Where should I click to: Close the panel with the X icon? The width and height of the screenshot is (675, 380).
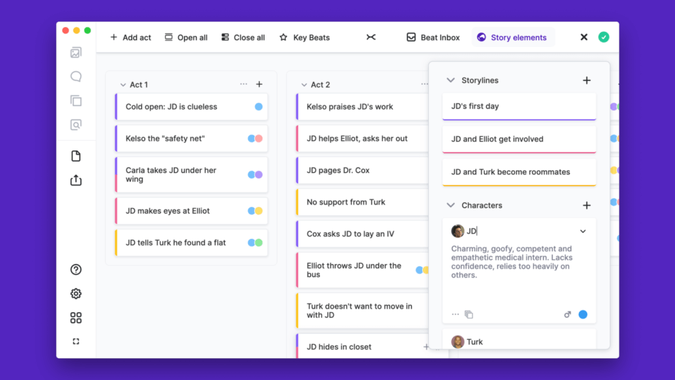pos(584,37)
